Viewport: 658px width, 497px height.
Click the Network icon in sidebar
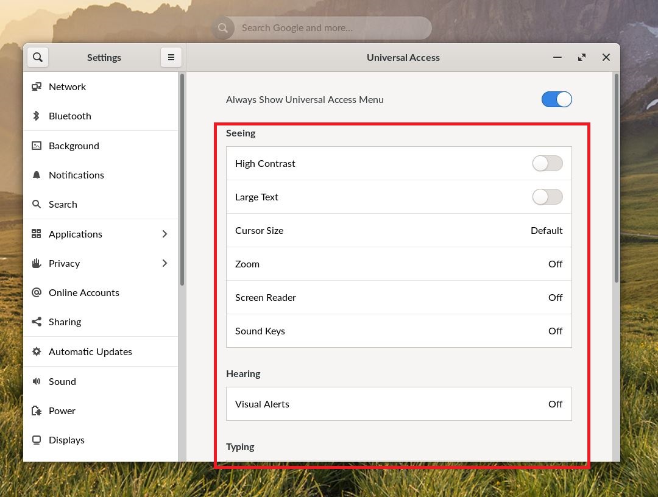(37, 86)
